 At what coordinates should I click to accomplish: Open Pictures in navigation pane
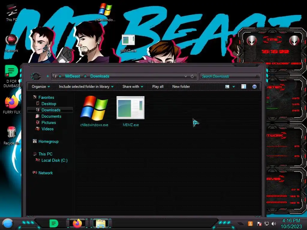49,122
